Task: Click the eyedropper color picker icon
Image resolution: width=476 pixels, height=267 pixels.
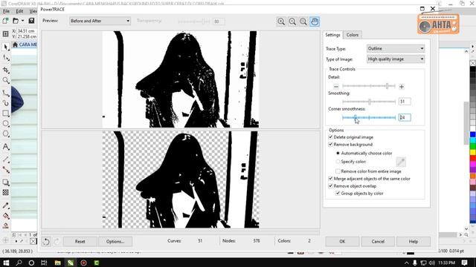Action: click(x=401, y=162)
